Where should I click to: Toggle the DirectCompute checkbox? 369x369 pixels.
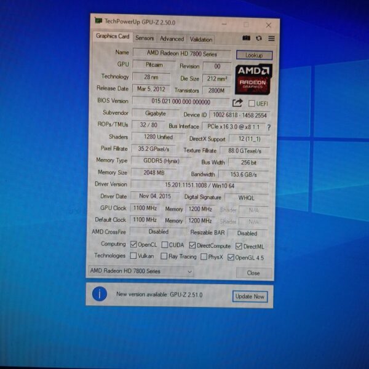(192, 245)
